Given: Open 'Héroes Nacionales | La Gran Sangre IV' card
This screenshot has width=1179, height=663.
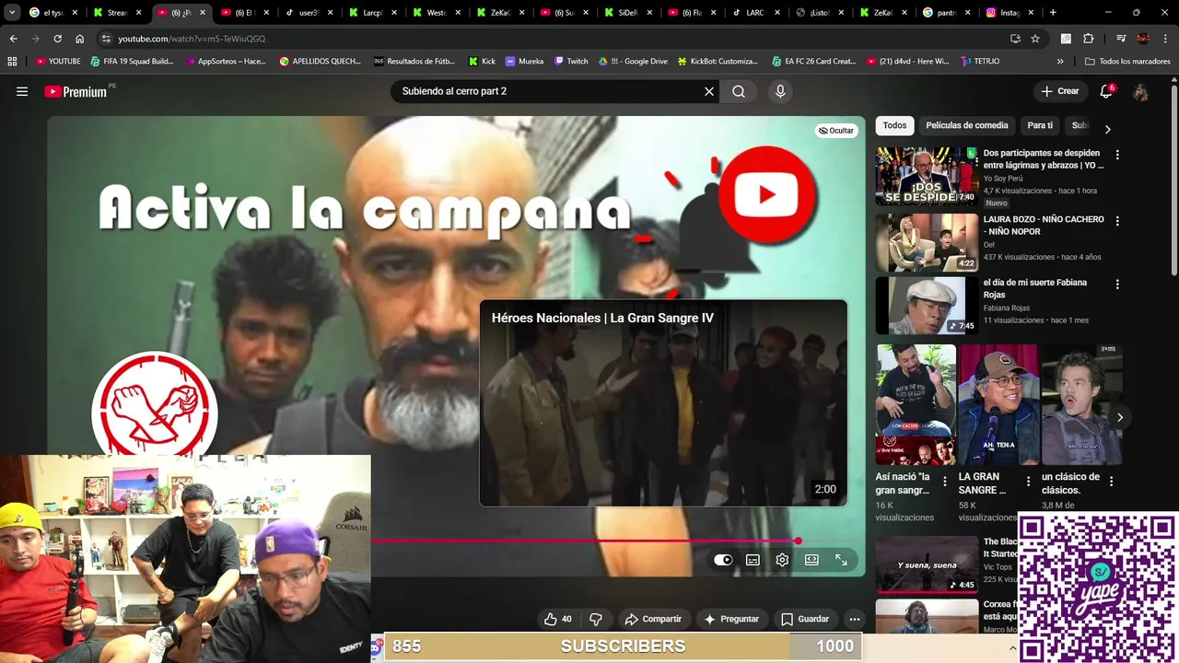Looking at the screenshot, I should coord(663,403).
